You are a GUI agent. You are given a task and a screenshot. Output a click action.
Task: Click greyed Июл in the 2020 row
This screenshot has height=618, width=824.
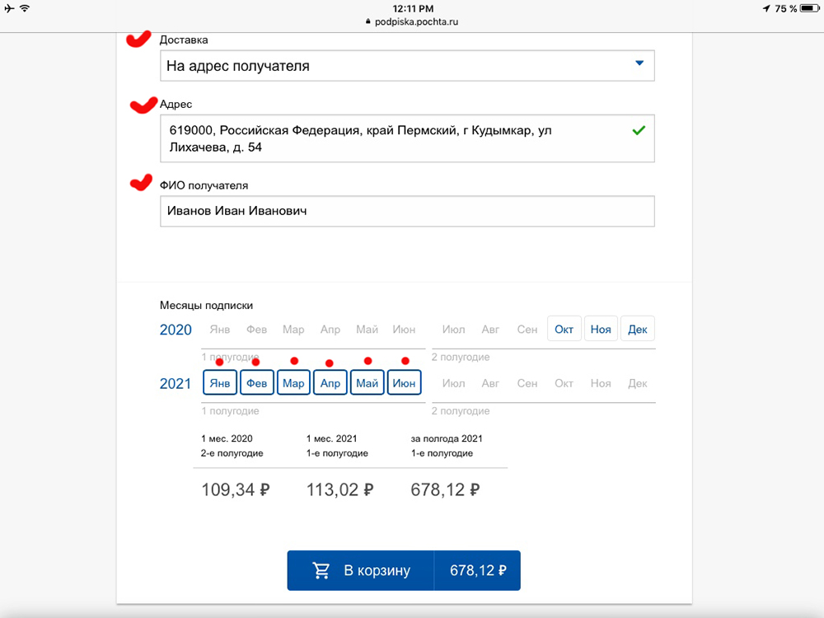pyautogui.click(x=453, y=330)
